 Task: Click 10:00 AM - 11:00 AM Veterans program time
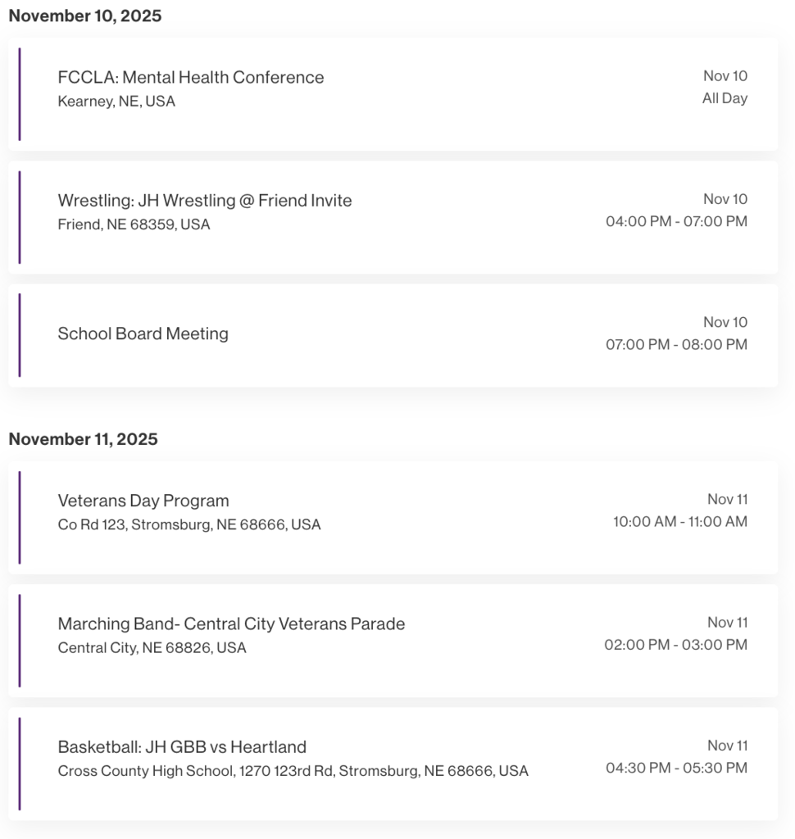point(679,522)
